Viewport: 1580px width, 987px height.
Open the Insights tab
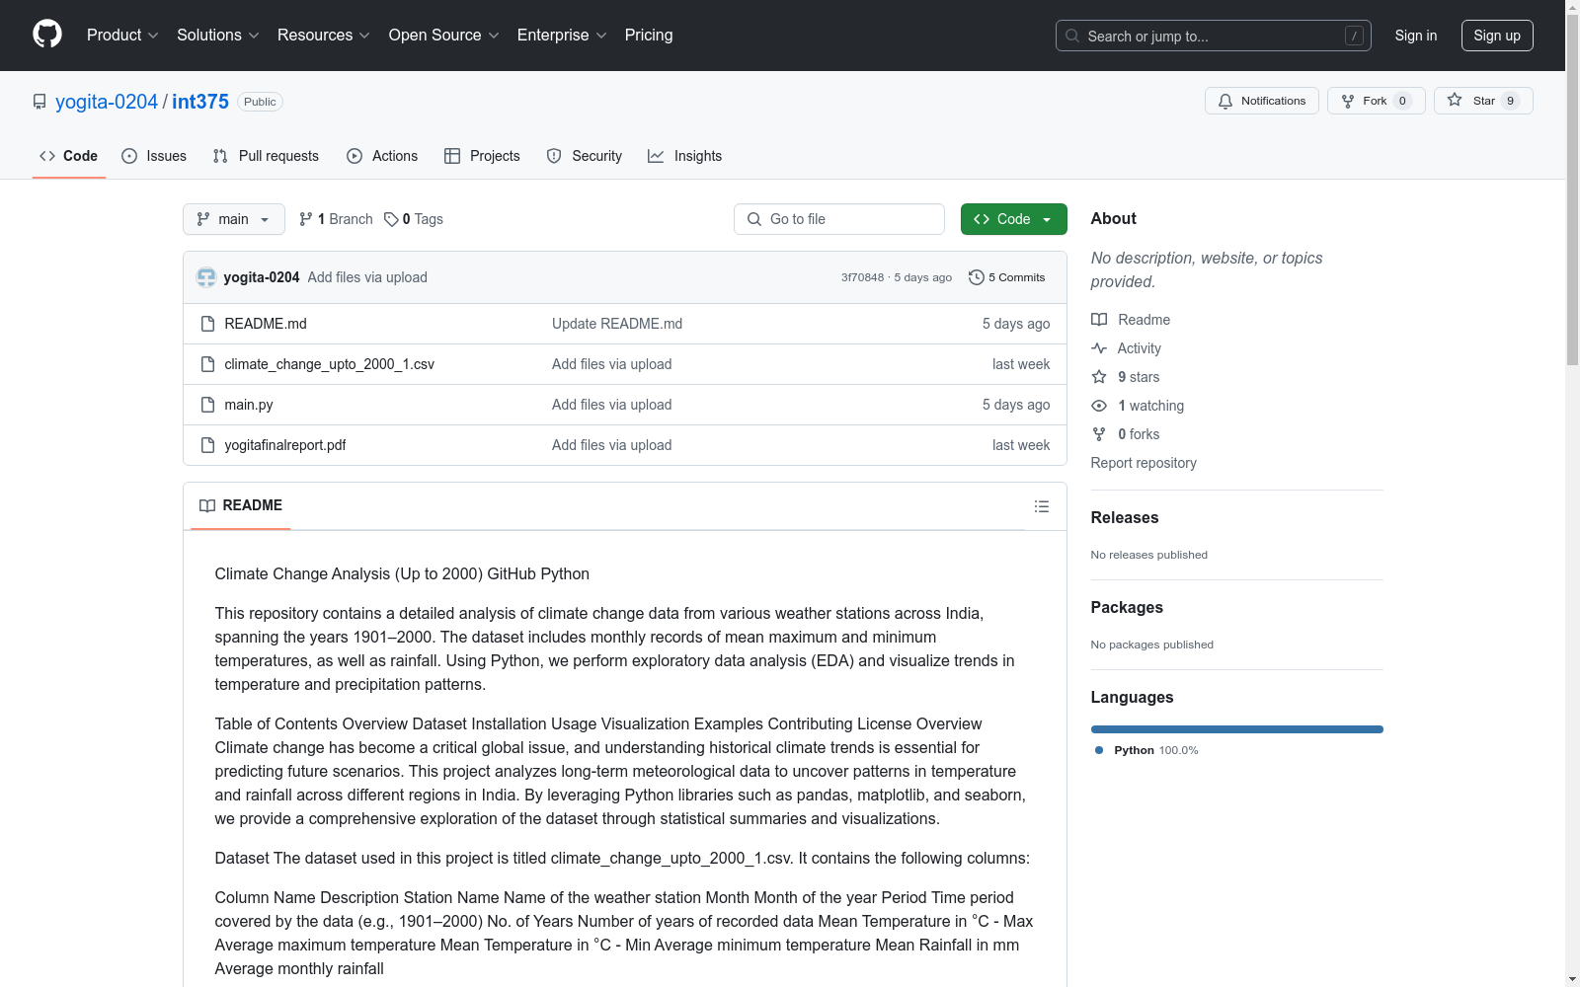tap(685, 156)
